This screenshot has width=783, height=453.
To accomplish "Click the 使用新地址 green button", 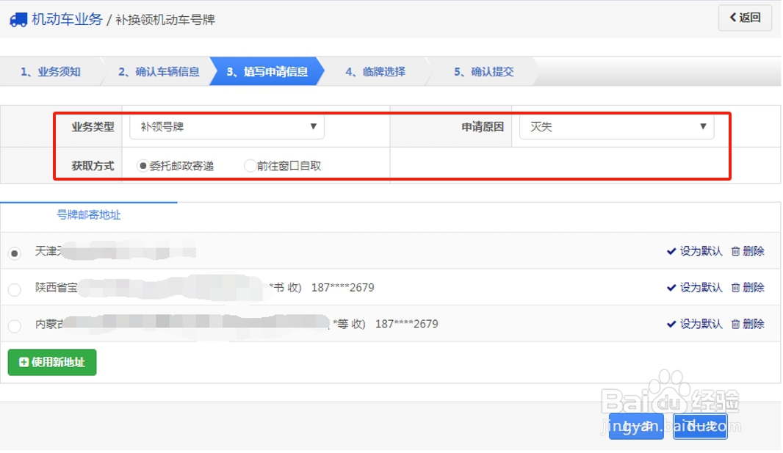I will [x=52, y=362].
